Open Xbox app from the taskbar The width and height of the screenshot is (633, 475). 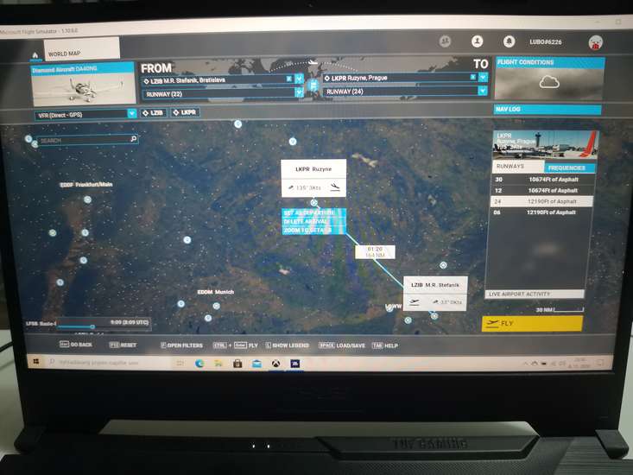(x=275, y=364)
